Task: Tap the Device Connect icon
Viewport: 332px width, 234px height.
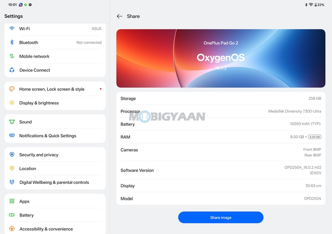Action: tap(12, 70)
